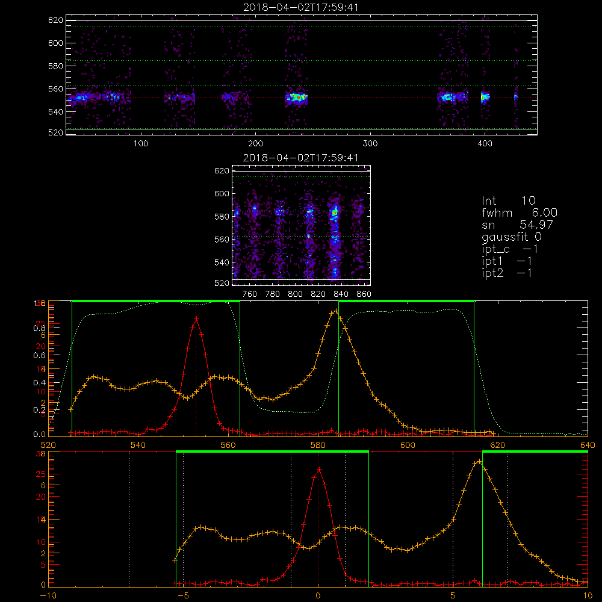Click the 'gaussfit 0' parameter text
The image size is (602, 602).
511,237
